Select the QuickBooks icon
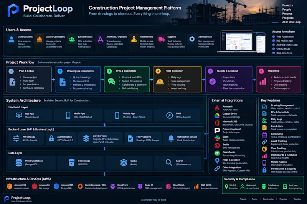 coord(217,153)
